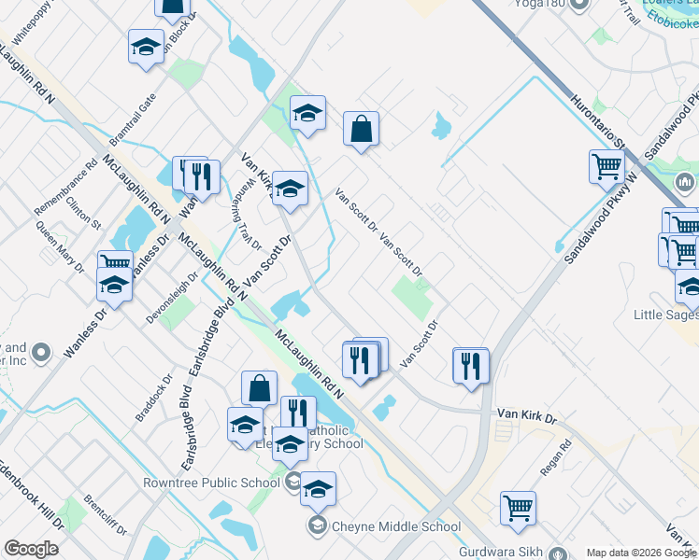This screenshot has width=699, height=560.
Task: Click the Clinton St street label
Action: [x=83, y=213]
